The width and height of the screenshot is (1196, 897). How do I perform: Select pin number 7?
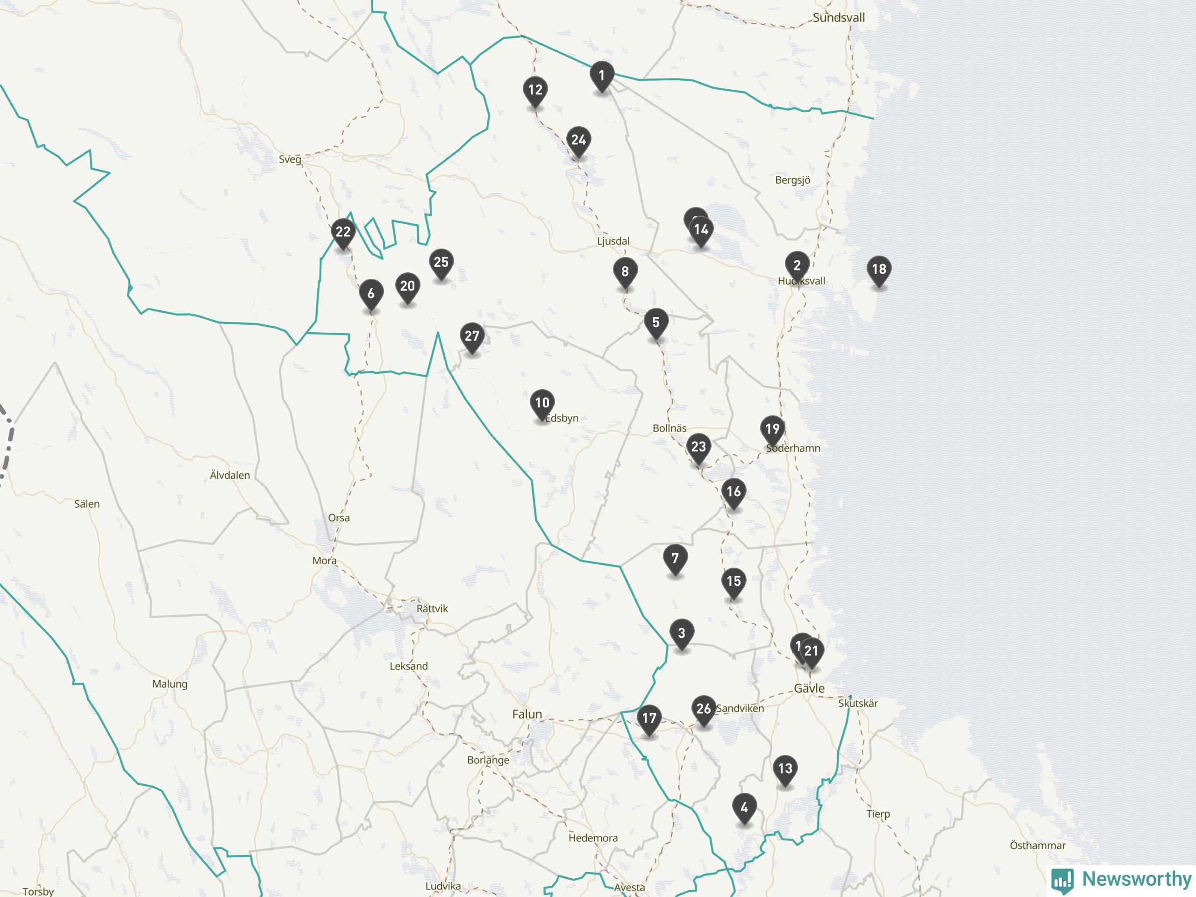click(675, 559)
